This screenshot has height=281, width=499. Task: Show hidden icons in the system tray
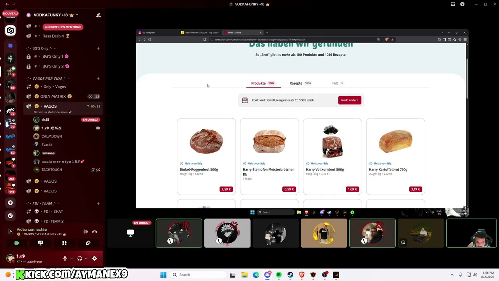(x=452, y=275)
